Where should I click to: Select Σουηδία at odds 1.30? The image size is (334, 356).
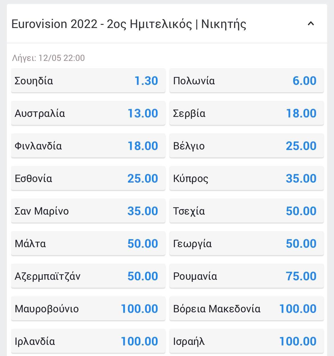point(88,81)
